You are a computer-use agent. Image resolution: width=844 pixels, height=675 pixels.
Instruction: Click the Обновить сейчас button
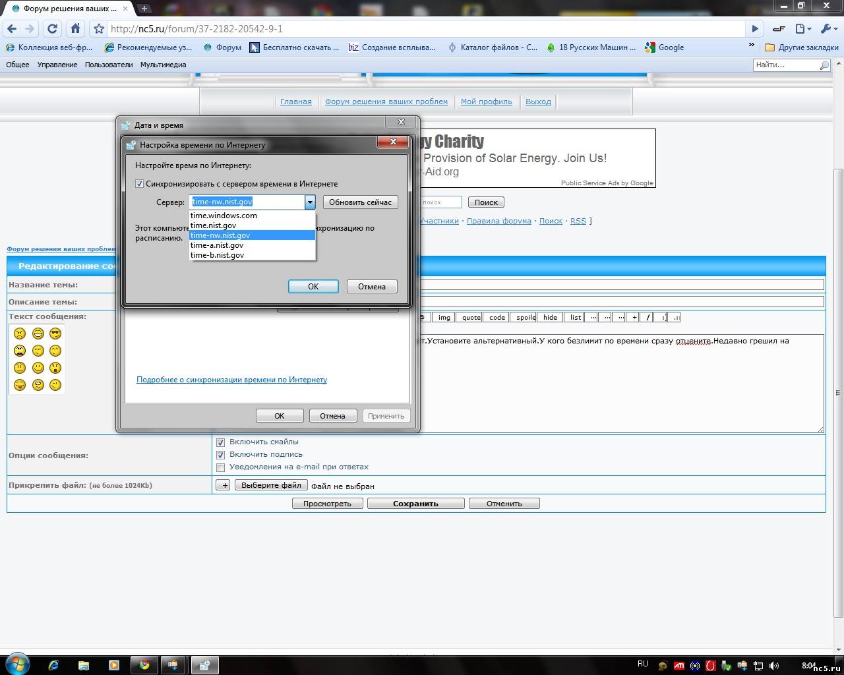pyautogui.click(x=360, y=202)
